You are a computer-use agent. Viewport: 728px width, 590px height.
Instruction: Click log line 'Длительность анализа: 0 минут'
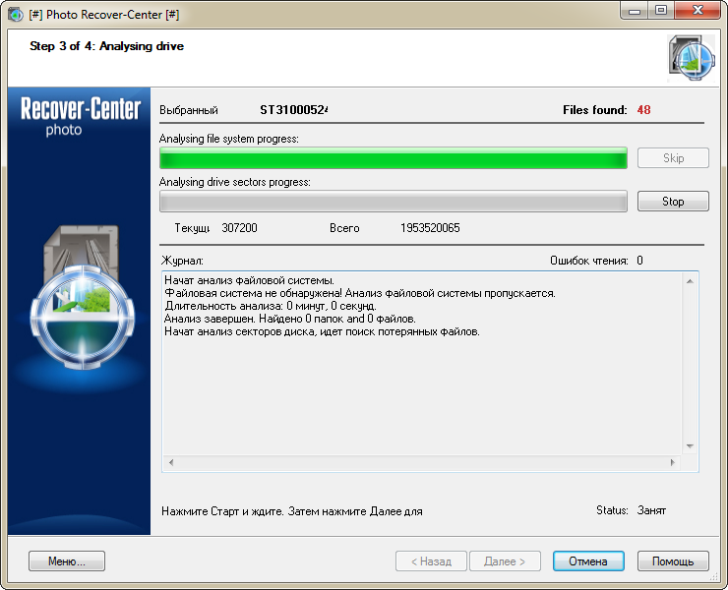(245, 306)
